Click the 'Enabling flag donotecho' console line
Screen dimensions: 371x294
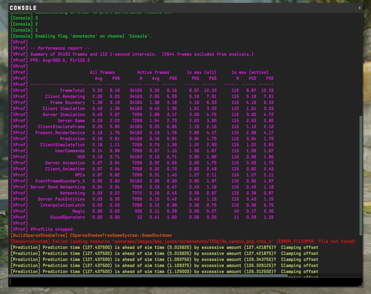pos(81,36)
